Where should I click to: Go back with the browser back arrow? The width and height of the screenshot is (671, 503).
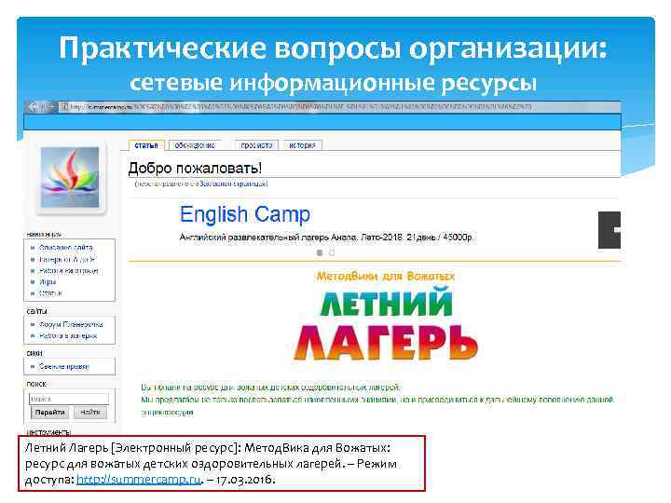33,106
